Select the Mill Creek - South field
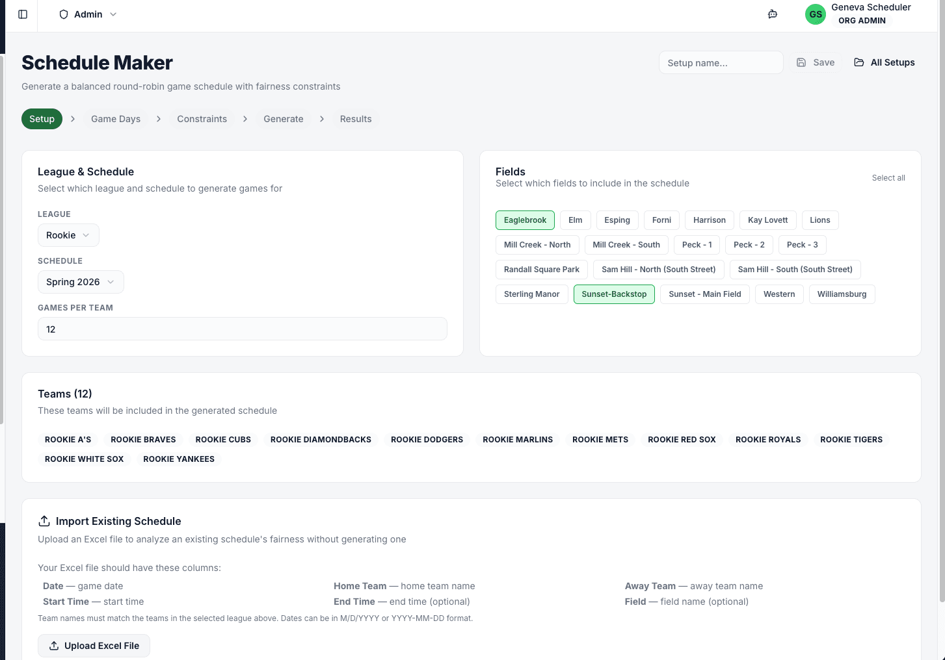The height and width of the screenshot is (660, 945). (x=626, y=245)
